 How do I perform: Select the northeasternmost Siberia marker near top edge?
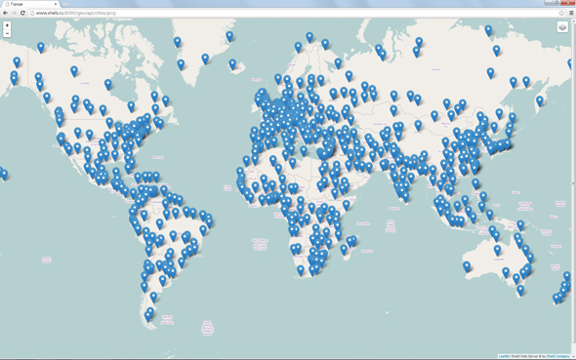tap(488, 30)
